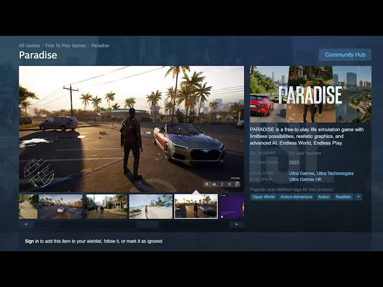Click the 'Popular user-defined tags' label
Image resolution: width=383 pixels, height=287 pixels.
pyautogui.click(x=291, y=190)
